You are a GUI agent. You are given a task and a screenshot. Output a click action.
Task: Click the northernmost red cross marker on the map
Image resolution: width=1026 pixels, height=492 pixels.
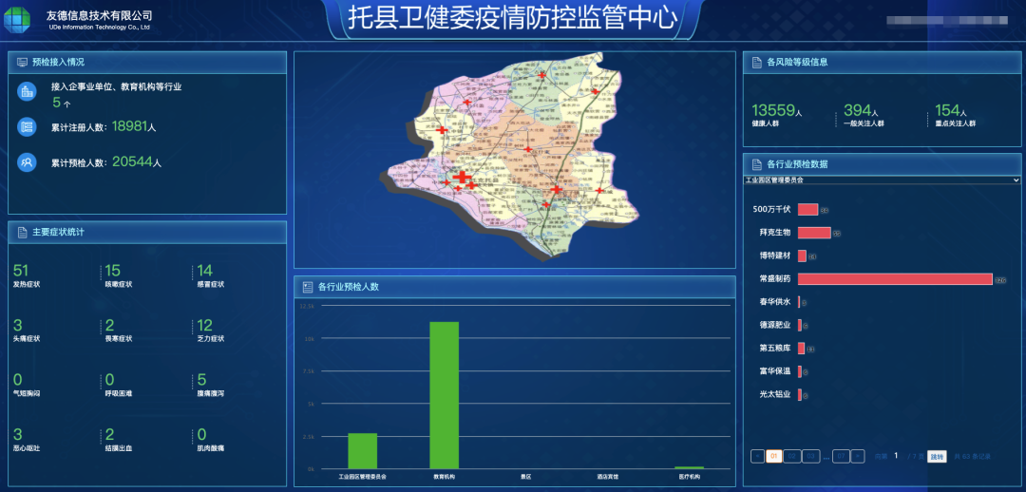(x=541, y=75)
